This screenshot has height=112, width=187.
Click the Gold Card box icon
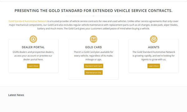pos(93,39)
